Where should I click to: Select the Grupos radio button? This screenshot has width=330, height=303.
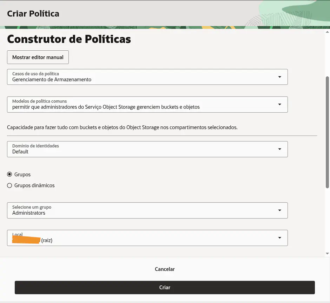pos(9,174)
